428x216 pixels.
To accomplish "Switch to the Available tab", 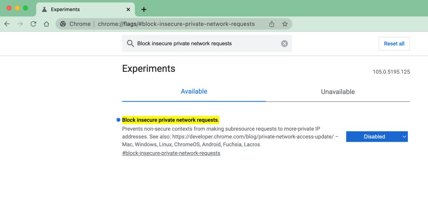I will [194, 91].
